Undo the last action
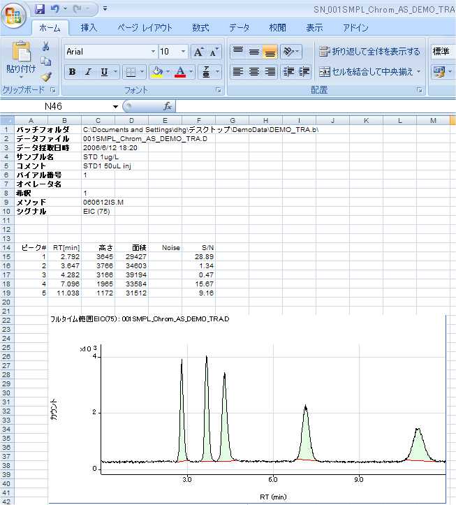This screenshot has height=505, width=456. [x=54, y=9]
